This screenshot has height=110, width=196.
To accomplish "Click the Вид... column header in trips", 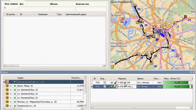I will point(104,79).
